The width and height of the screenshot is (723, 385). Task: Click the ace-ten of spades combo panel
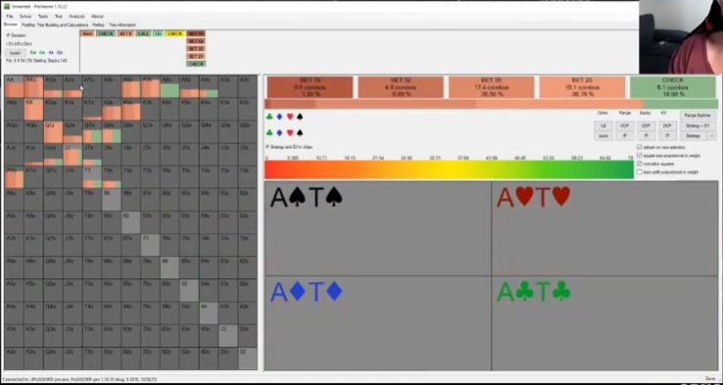point(377,228)
